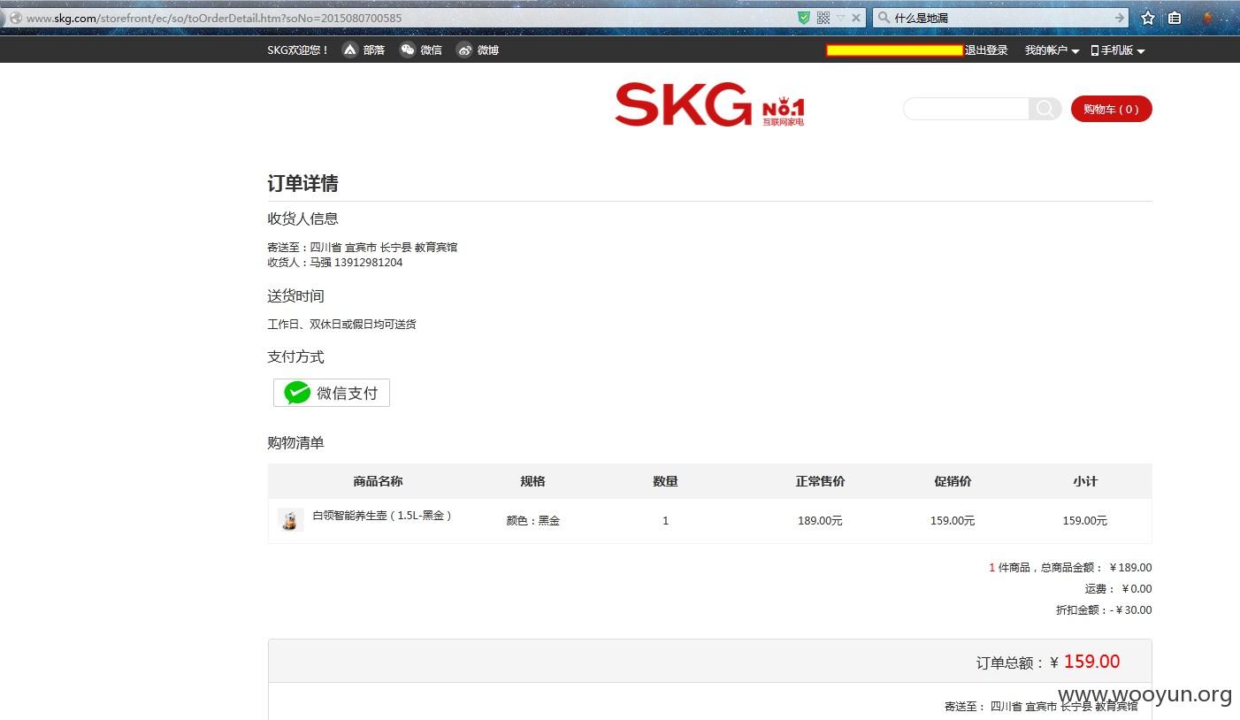The width and height of the screenshot is (1240, 720).
Task: Open the 微博 Weibo link in top bar
Action: [478, 50]
